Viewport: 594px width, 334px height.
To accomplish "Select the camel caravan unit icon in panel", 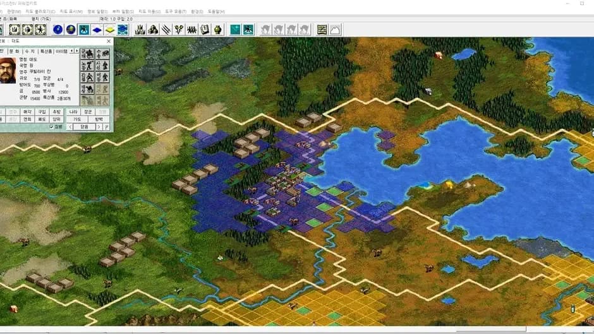I will tap(87, 88).
